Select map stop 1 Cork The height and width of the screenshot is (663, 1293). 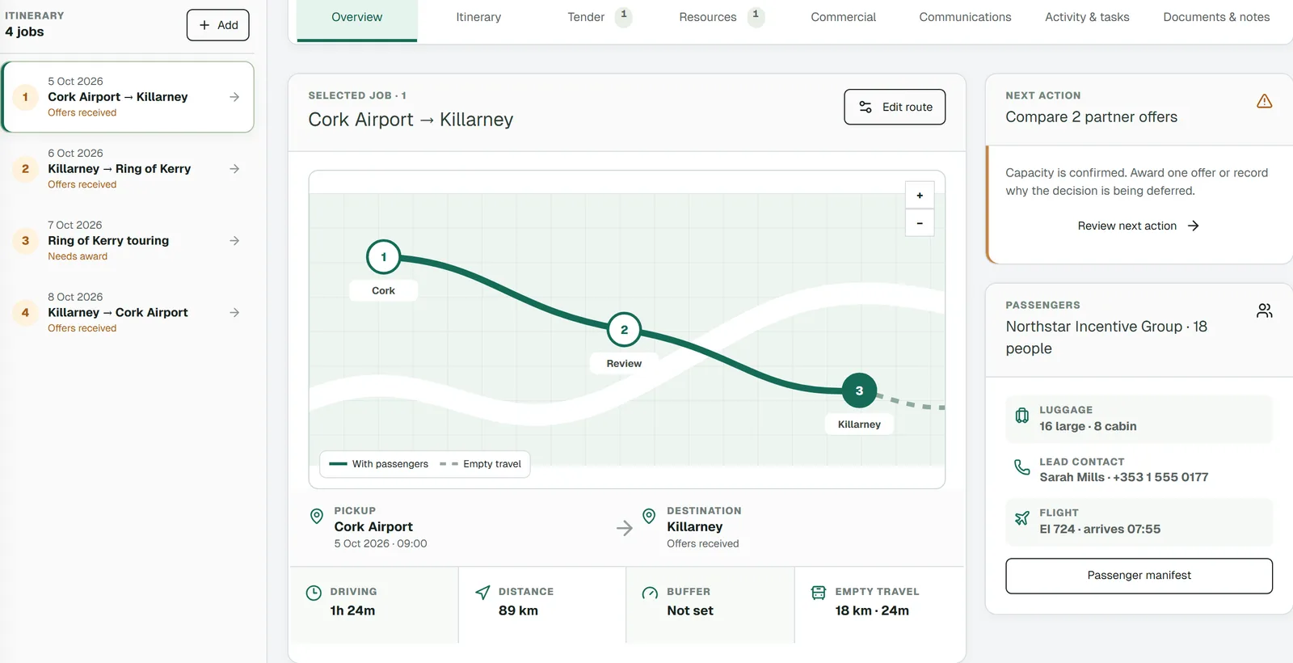[384, 257]
